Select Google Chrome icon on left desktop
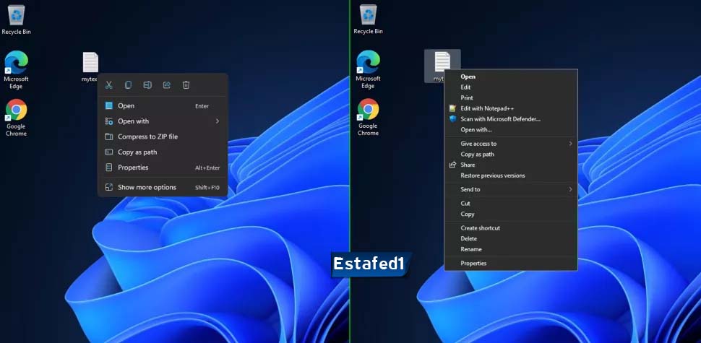 pyautogui.click(x=16, y=118)
